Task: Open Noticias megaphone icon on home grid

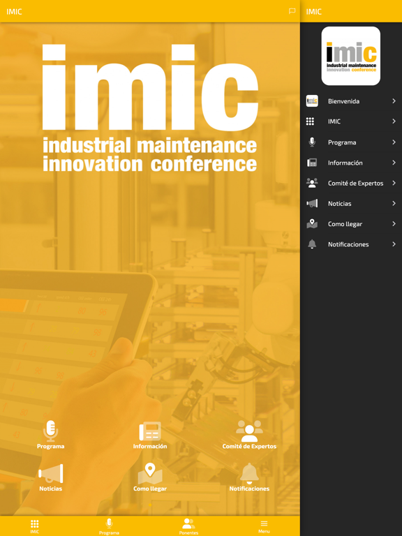Action: pyautogui.click(x=50, y=473)
